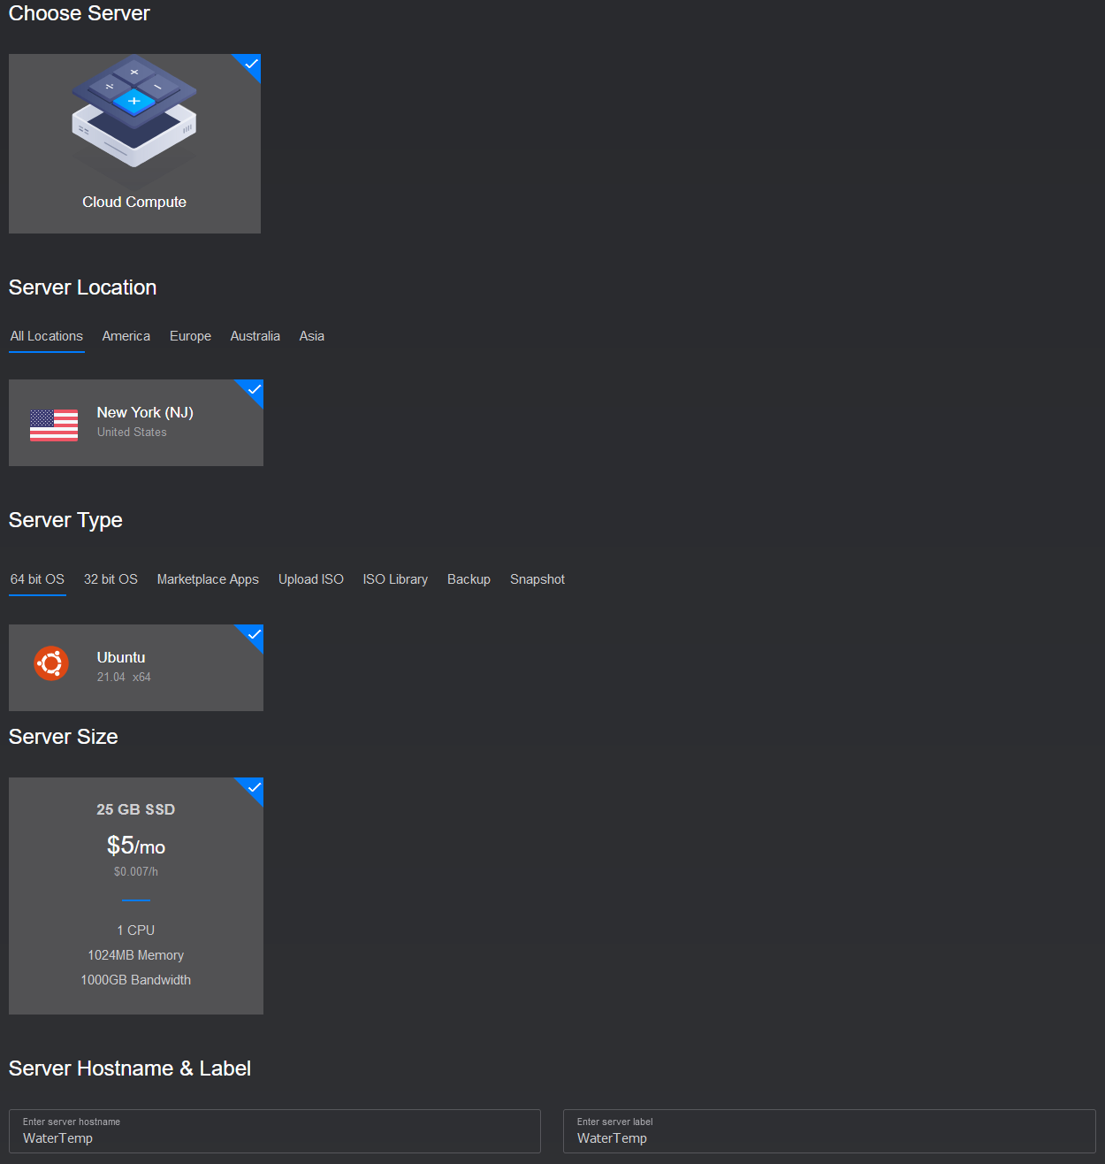This screenshot has width=1105, height=1164.
Task: Open the Upload ISO tab
Action: click(x=311, y=579)
